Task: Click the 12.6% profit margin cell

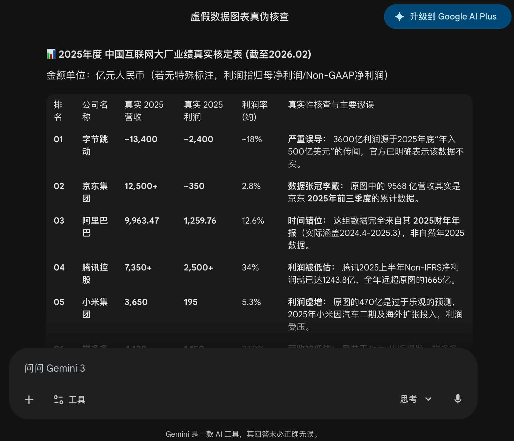Action: [x=253, y=221]
